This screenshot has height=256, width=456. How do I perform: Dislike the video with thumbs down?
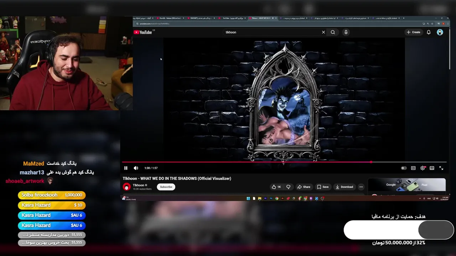tap(288, 187)
